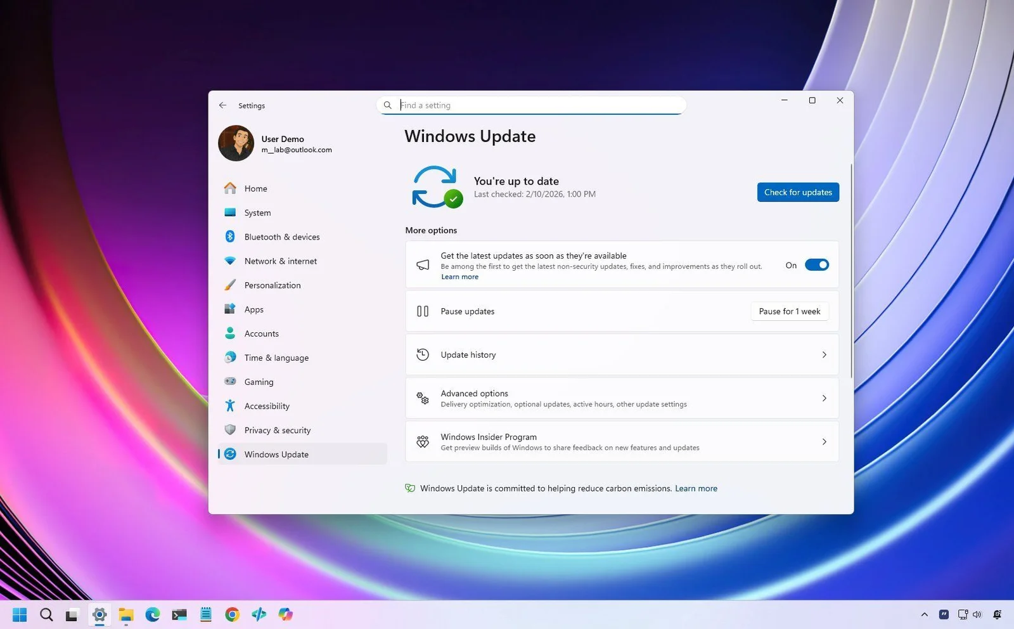Click the vertical scrollbar in Settings

(x=851, y=271)
